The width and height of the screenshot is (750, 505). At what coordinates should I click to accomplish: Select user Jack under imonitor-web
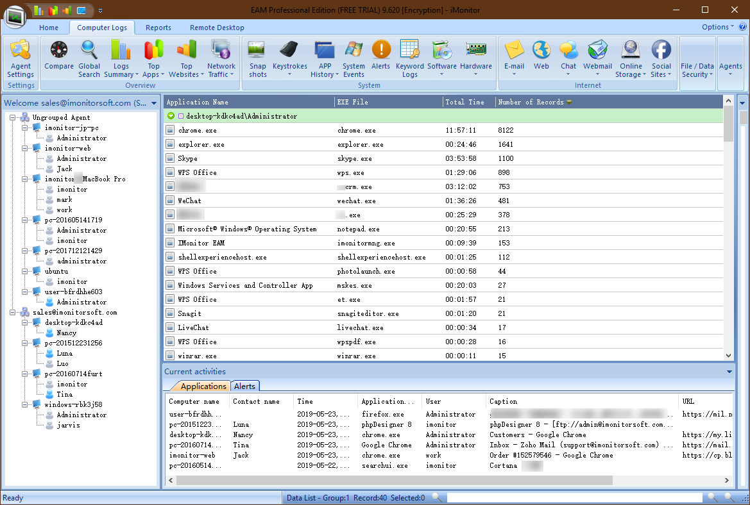(65, 169)
